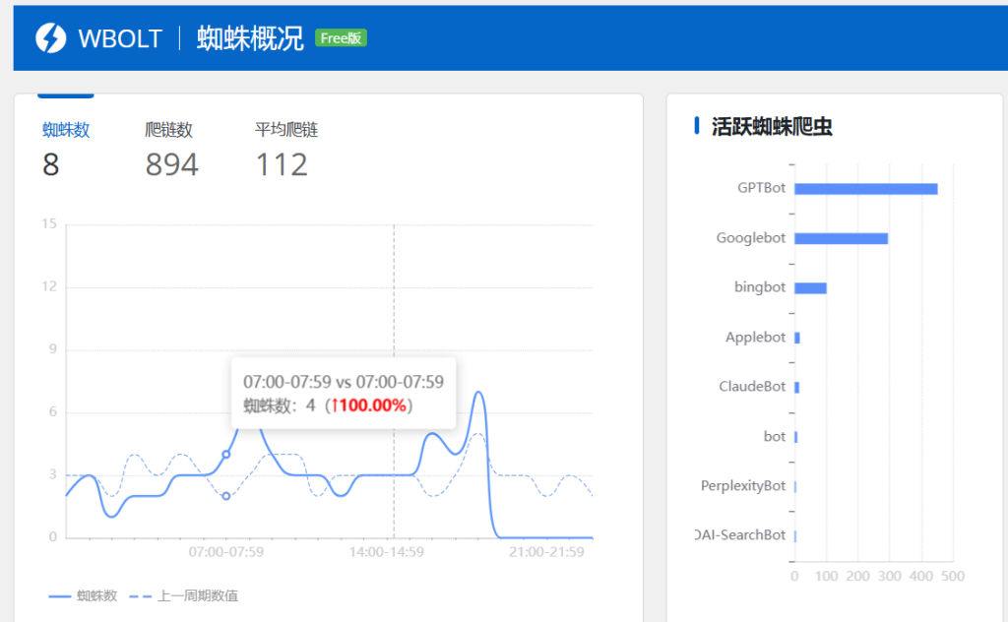Click the GPTBot bar in the crawler chart

click(866, 187)
